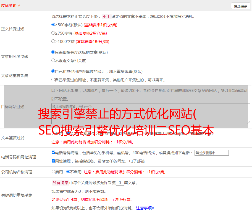Viewport: 252px width, 213px height.
Task: Select 不启用 for company name cleaning
Action: 68,172
